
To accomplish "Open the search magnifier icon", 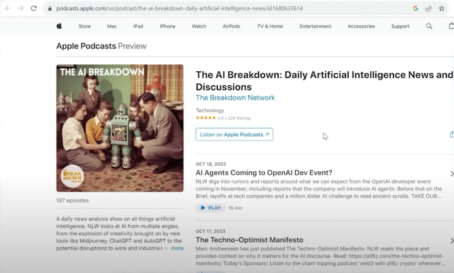I will (x=429, y=26).
